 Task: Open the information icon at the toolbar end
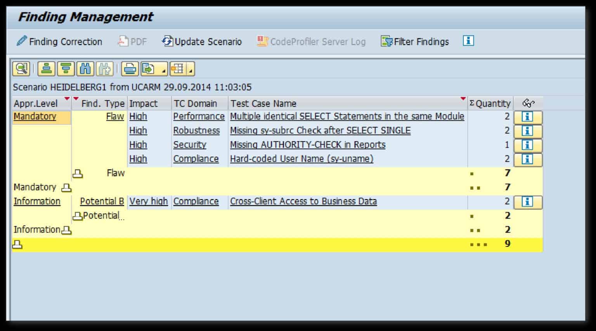468,41
